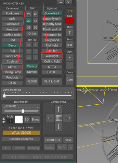Open the white environment color swatch
The image size is (118, 163).
coord(19,119)
